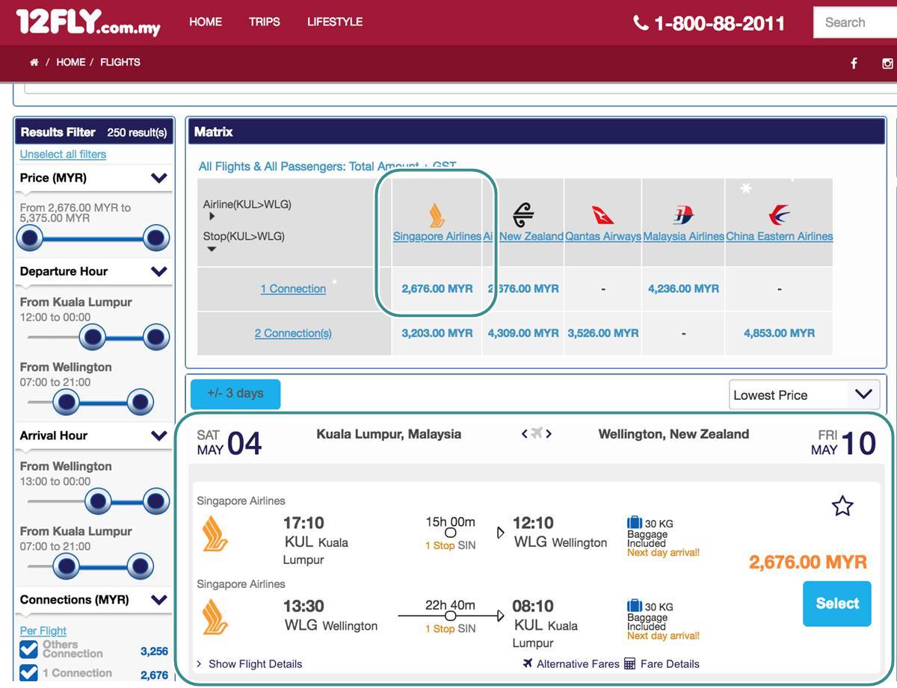
Task: Click into the Search input field
Action: click(x=855, y=22)
